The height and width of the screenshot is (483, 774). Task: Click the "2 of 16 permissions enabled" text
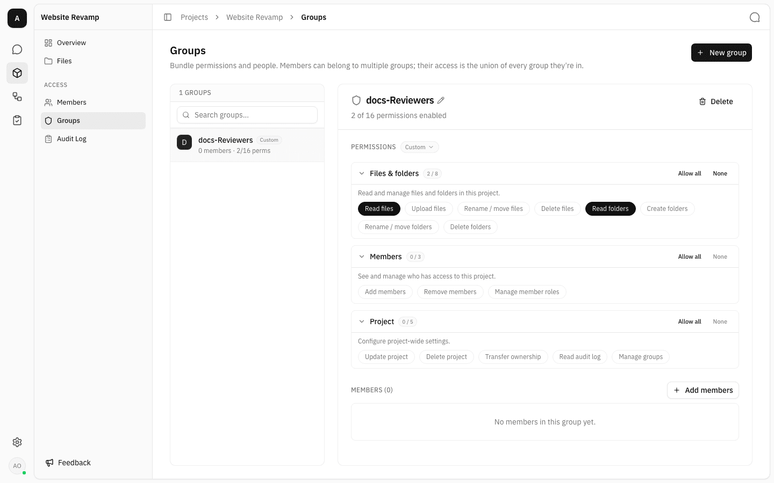click(x=399, y=115)
